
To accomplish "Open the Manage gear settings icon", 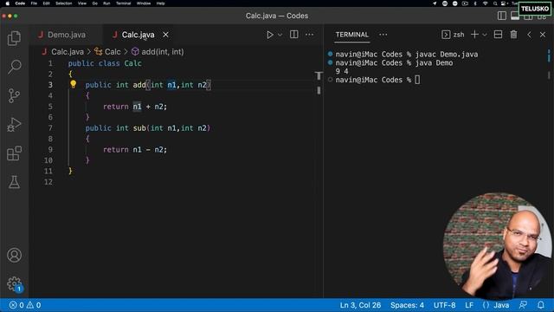I will pos(14,283).
